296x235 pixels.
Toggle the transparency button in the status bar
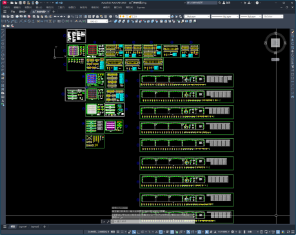coord(172,232)
